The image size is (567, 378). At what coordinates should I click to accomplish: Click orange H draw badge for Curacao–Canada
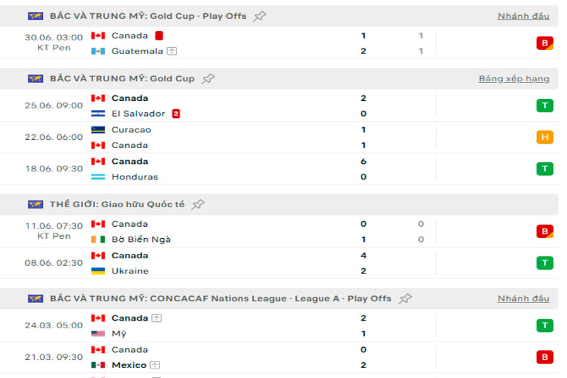coord(544,137)
